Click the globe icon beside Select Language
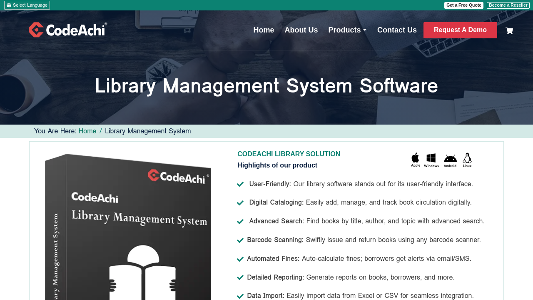This screenshot has height=300, width=533. pyautogui.click(x=9, y=5)
